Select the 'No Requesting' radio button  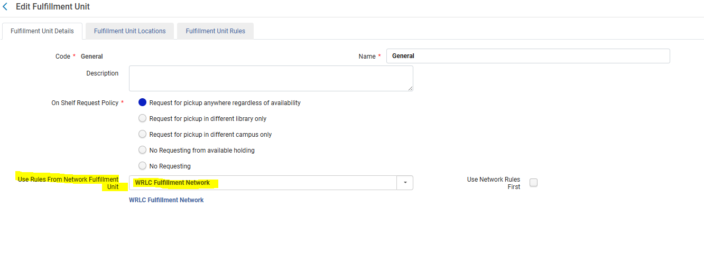(142, 166)
